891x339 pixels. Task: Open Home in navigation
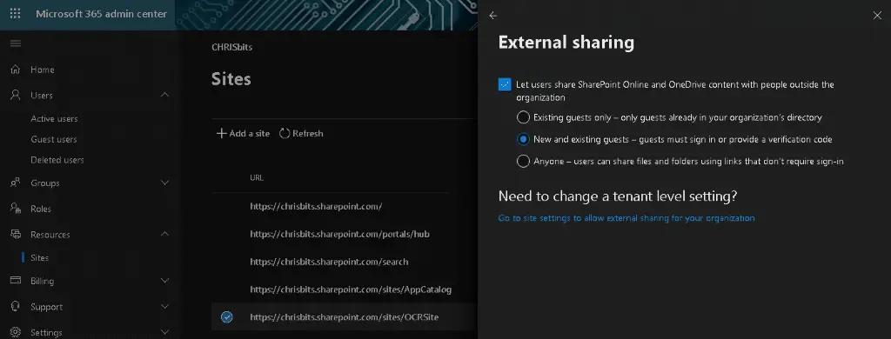(43, 70)
